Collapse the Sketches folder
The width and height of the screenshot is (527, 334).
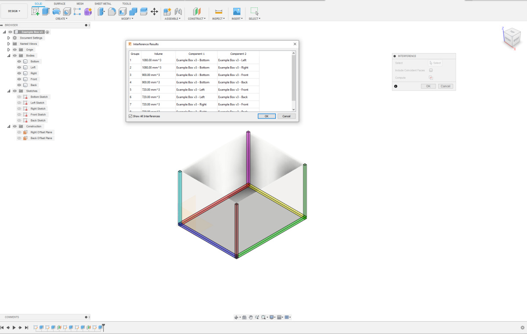pos(8,91)
